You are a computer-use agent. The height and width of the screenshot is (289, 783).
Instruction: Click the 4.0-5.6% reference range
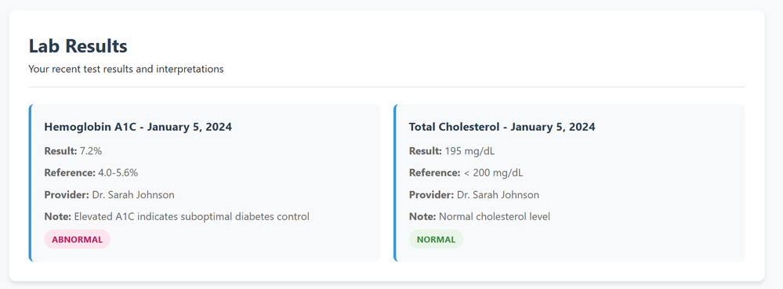(118, 173)
